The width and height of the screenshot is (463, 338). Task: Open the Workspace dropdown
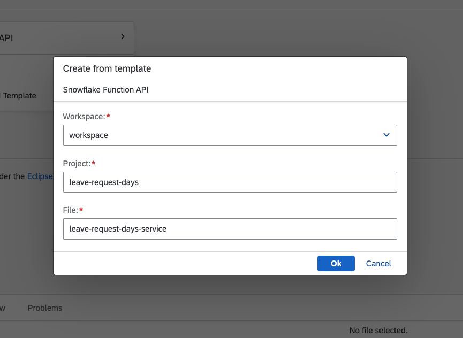pos(230,135)
